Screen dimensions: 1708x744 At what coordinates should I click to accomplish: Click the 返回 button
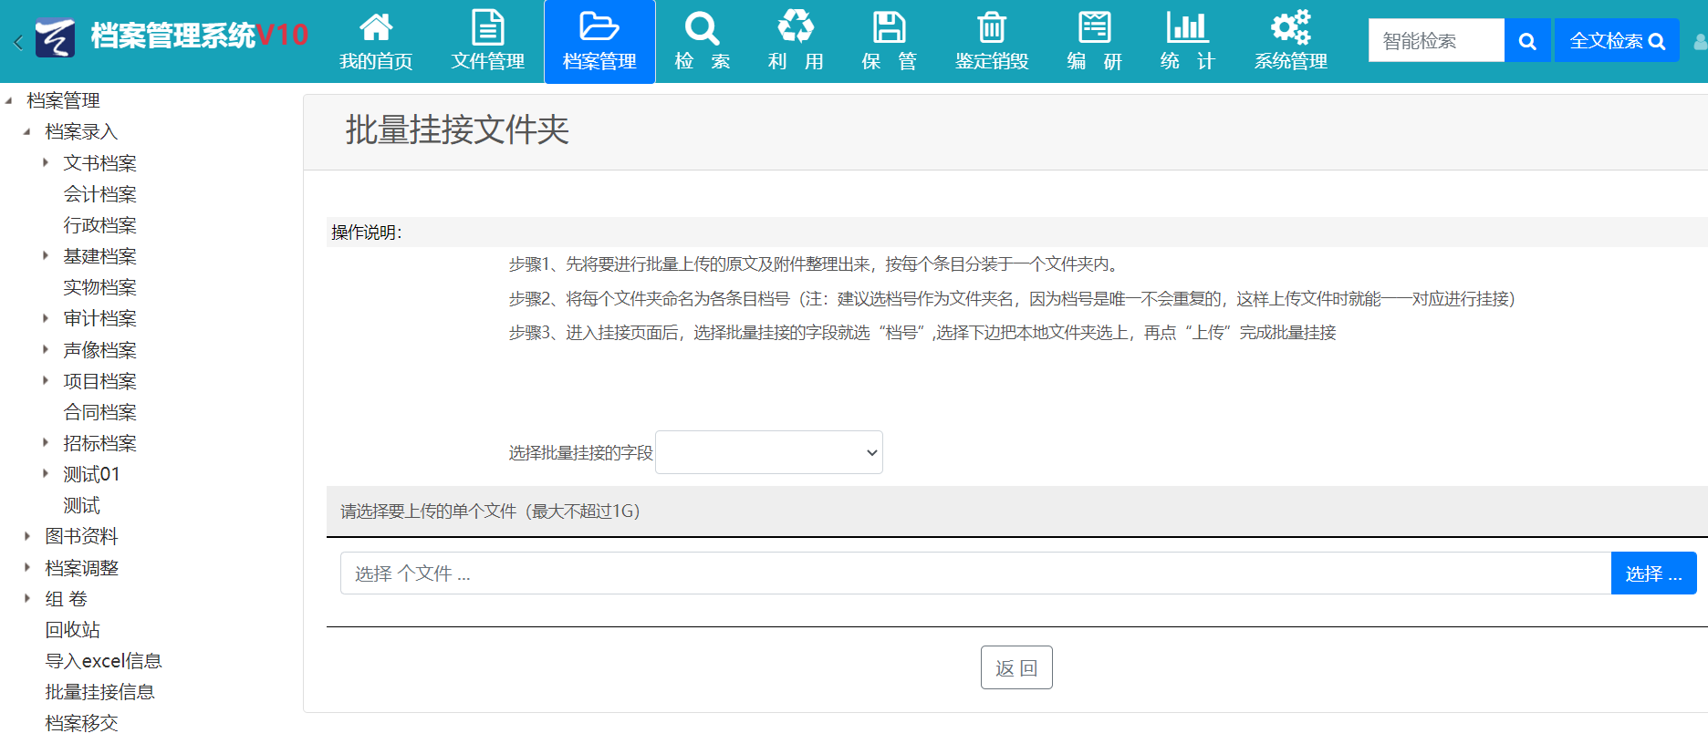pyautogui.click(x=1015, y=667)
